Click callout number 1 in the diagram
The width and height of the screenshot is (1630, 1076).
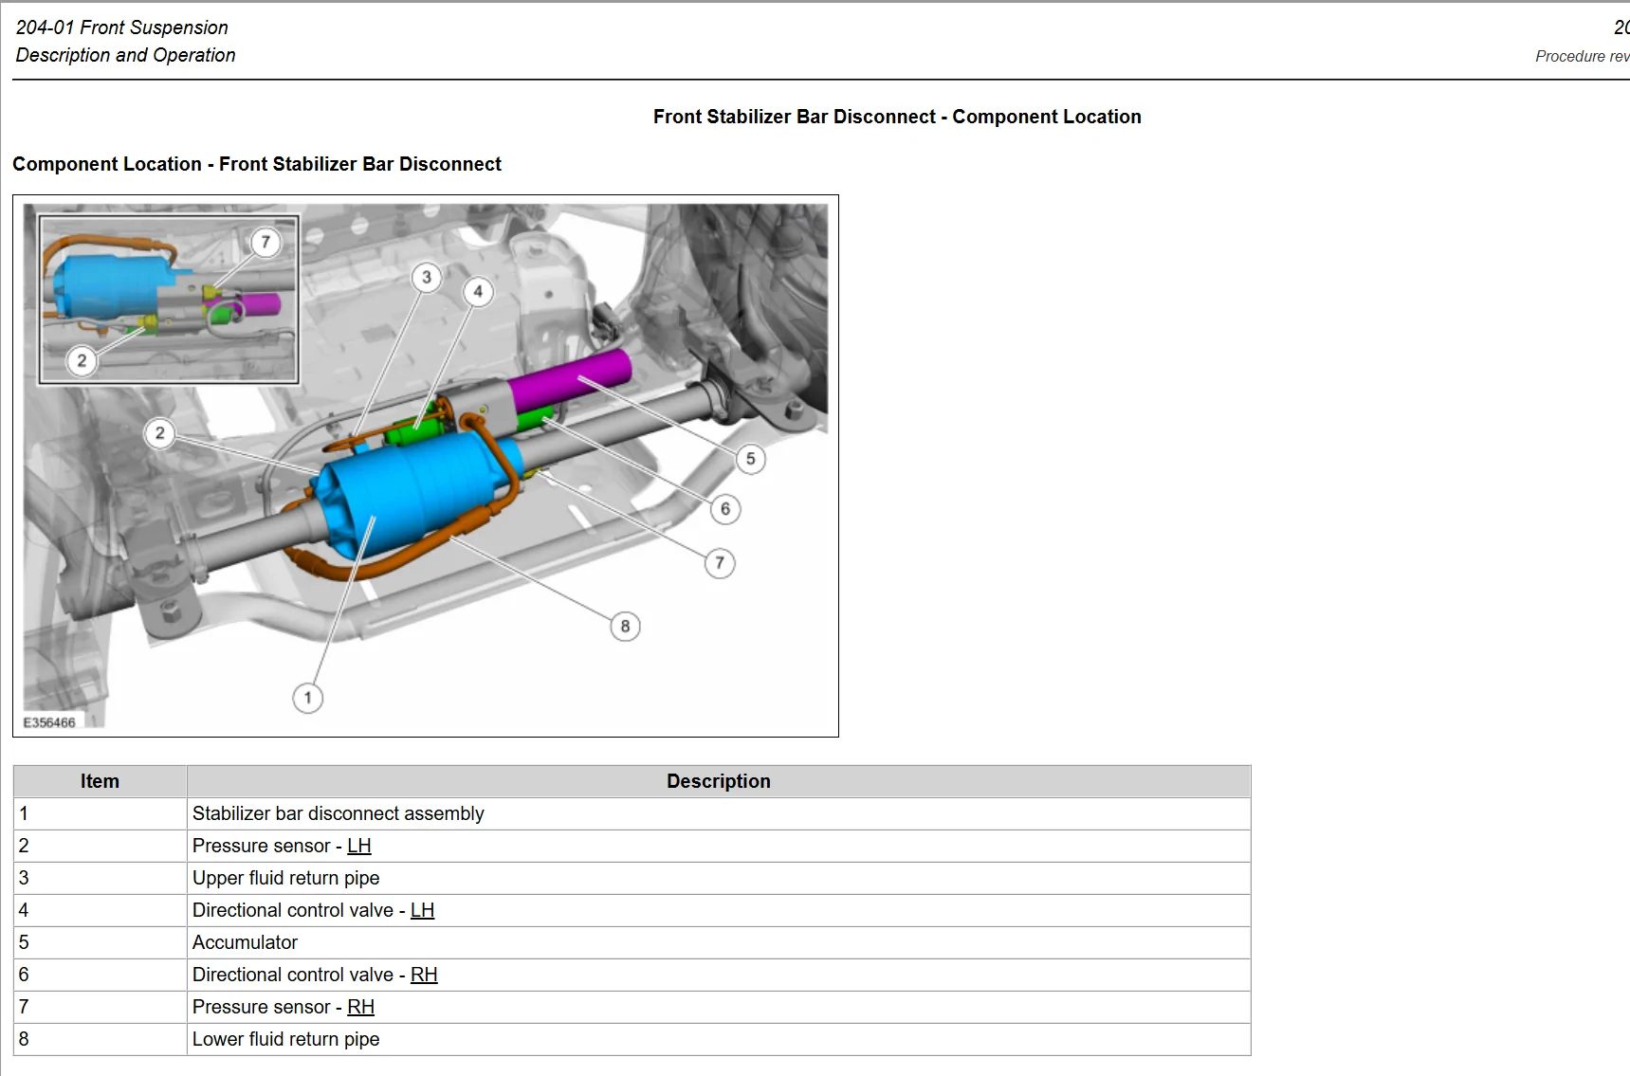pos(307,698)
